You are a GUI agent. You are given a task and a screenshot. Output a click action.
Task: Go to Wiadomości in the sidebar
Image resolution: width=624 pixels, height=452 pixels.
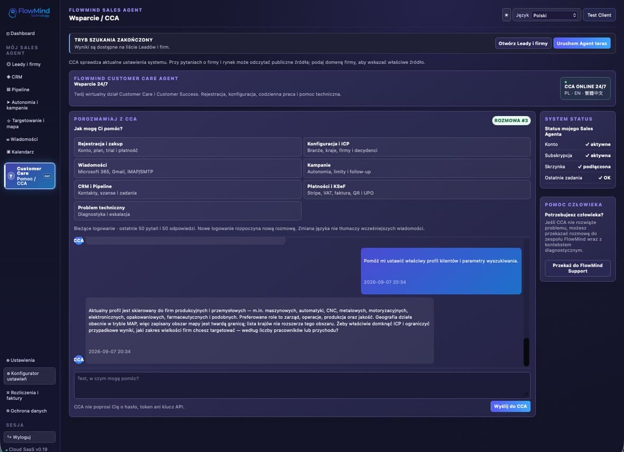pos(22,139)
